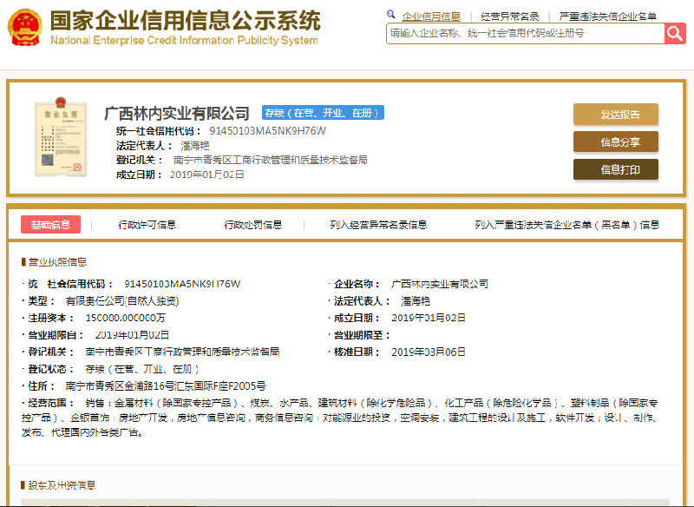
Task: Click the 股东及出资信息 section header
Action: click(x=61, y=485)
